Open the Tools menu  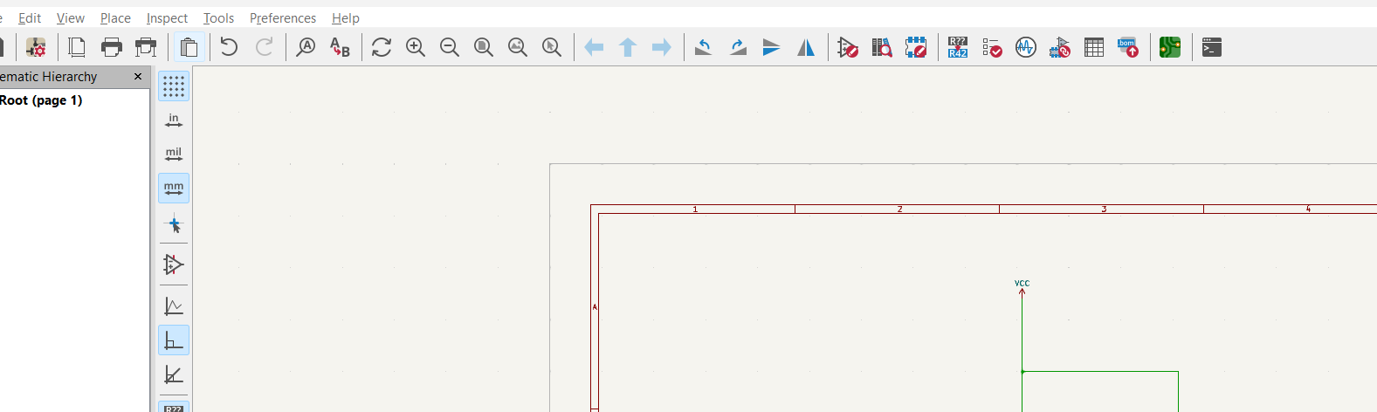coord(218,17)
